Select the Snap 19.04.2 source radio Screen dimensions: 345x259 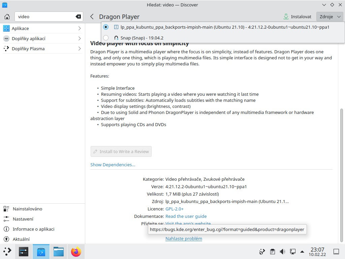point(106,38)
